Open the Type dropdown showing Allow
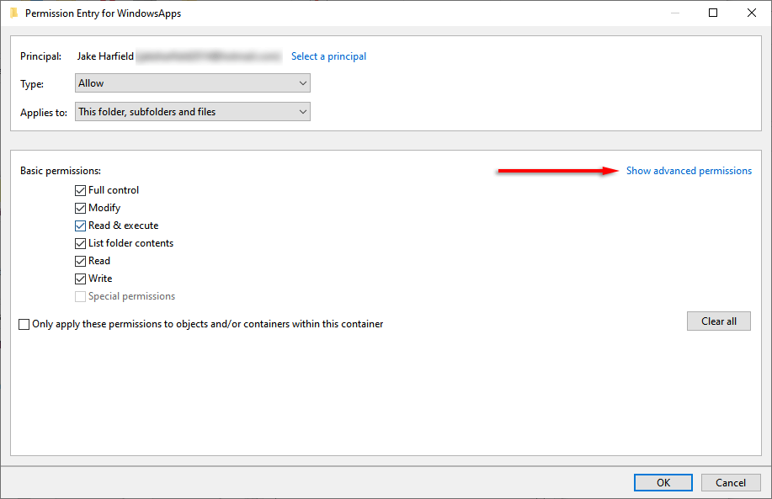Viewport: 772px width, 499px height. tap(193, 83)
